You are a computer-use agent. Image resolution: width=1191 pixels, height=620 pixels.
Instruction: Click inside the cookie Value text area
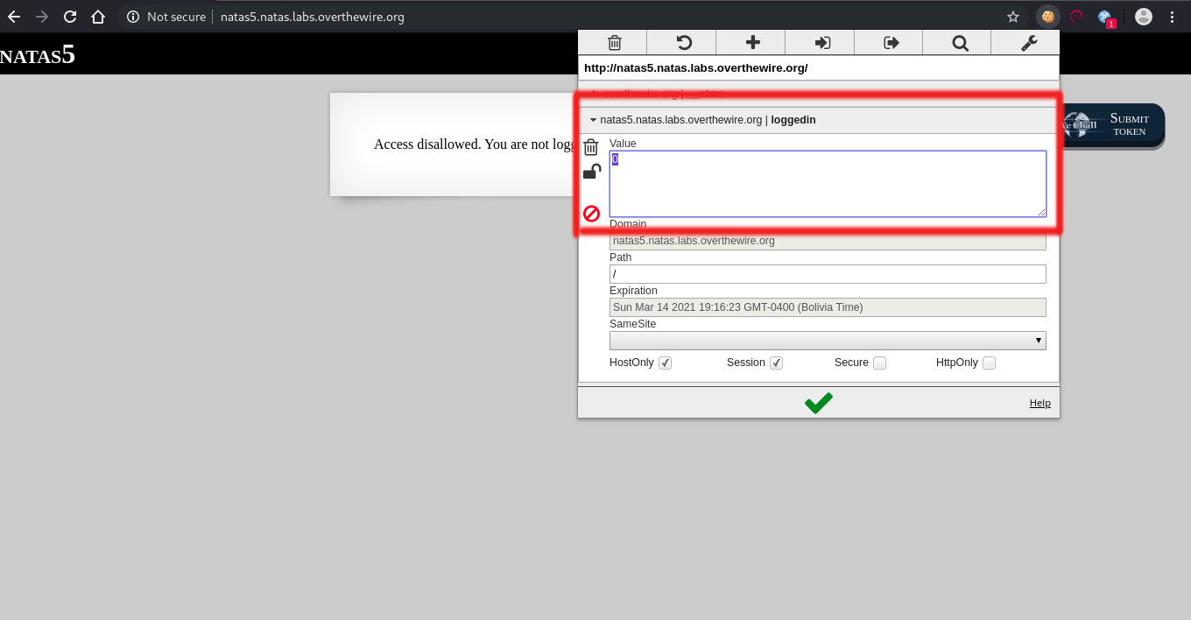pyautogui.click(x=828, y=184)
